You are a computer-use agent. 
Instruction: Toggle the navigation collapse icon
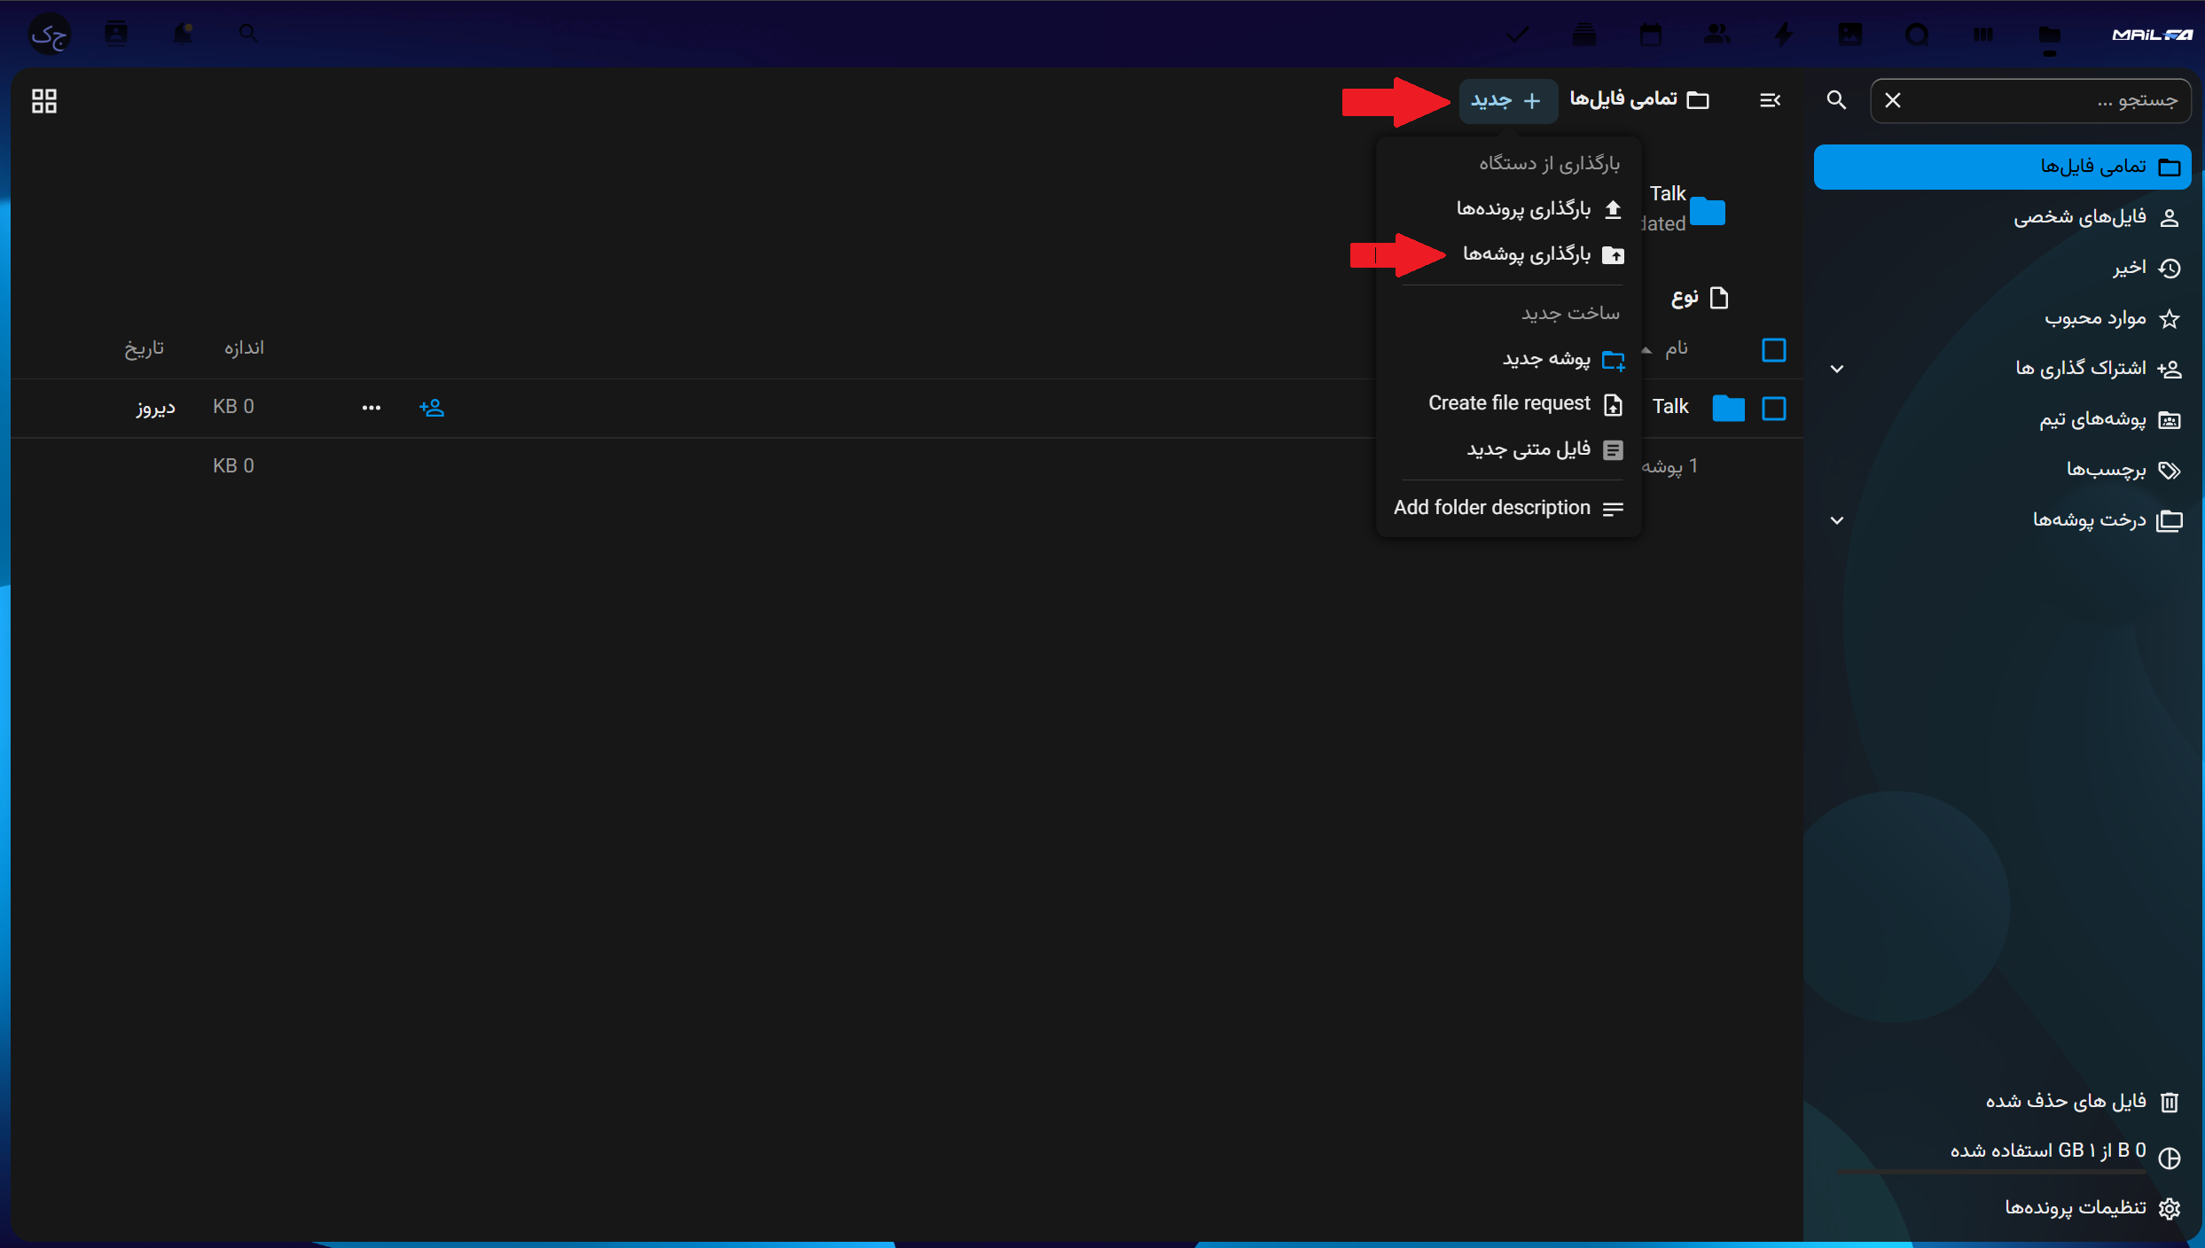click(x=1770, y=100)
